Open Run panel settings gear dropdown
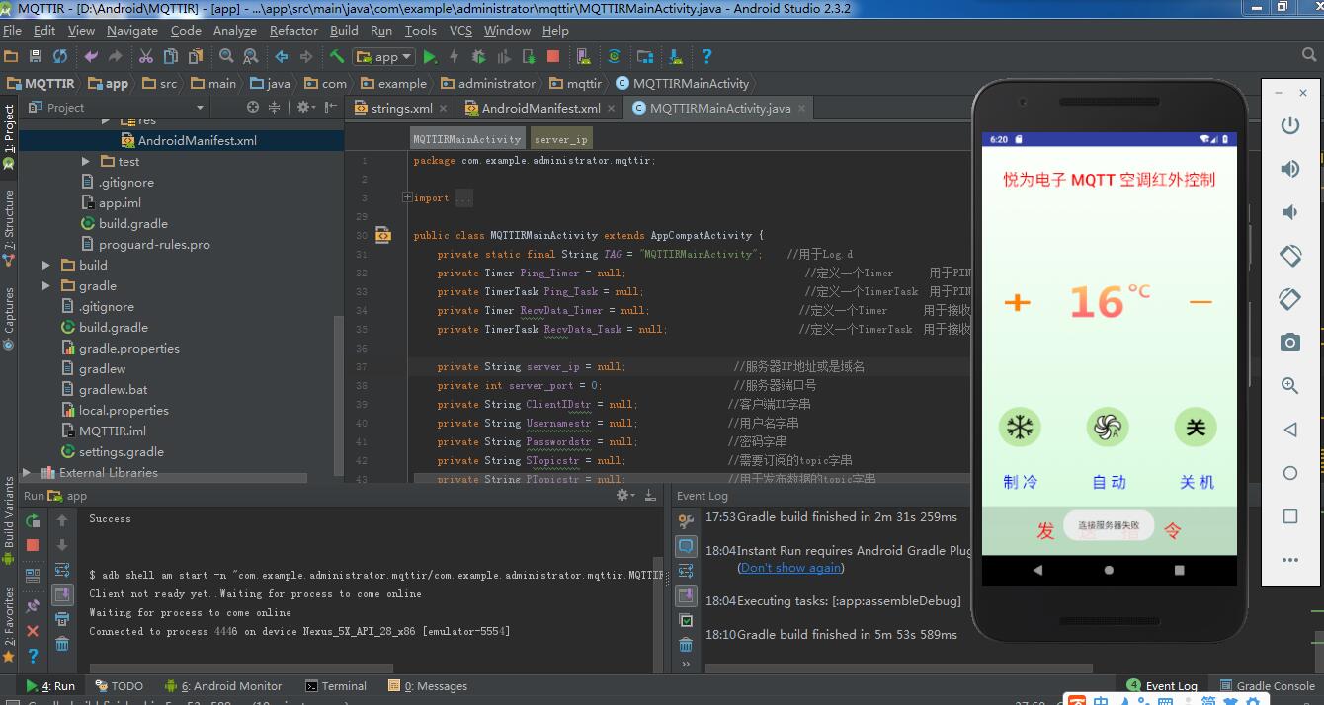1324x705 pixels. [624, 495]
